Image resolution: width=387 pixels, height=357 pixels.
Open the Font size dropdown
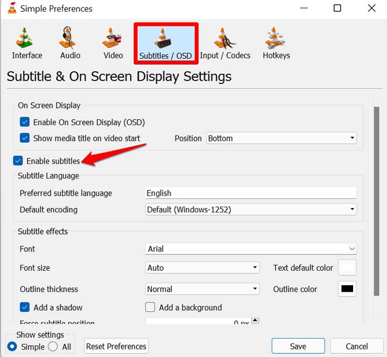coord(202,267)
